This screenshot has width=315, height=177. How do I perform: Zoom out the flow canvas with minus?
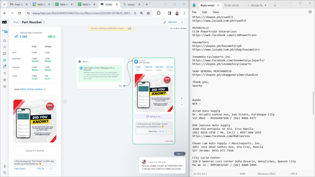[x=182, y=105]
